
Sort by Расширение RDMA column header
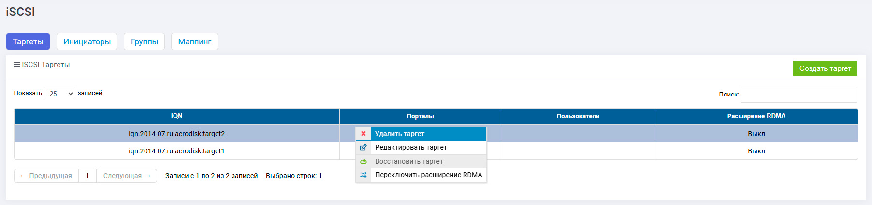coord(756,116)
